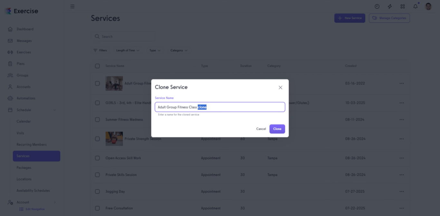The image size is (440, 216).
Task: Click the lightning quick actions icon
Action: (390, 6)
